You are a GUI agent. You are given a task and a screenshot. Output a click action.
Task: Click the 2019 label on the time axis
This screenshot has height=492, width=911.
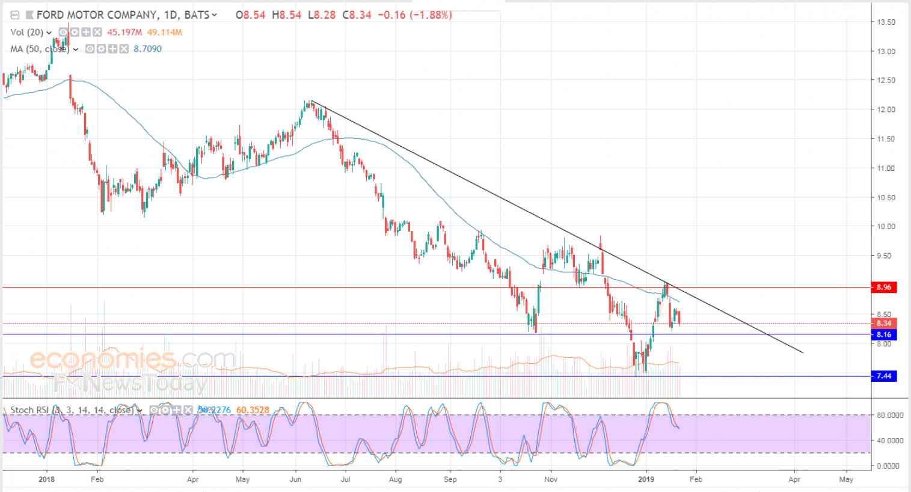click(x=646, y=480)
